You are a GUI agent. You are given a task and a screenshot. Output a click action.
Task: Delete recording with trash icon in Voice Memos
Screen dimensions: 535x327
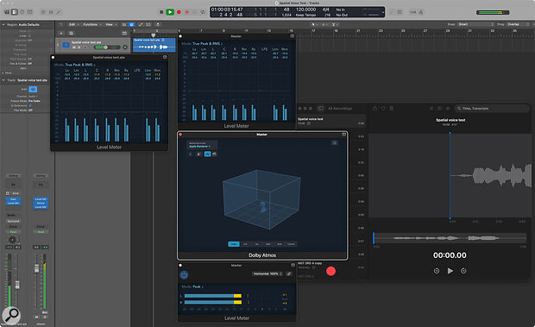click(x=392, y=109)
